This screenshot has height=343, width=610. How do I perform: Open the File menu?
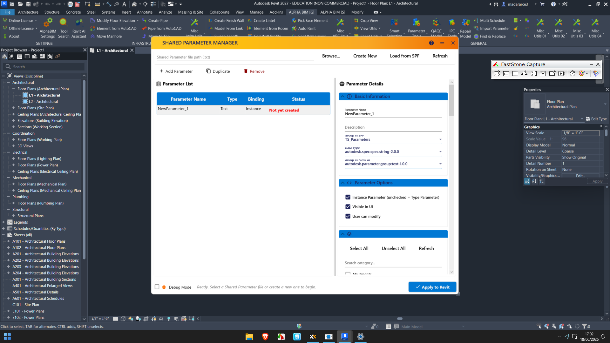(x=7, y=12)
